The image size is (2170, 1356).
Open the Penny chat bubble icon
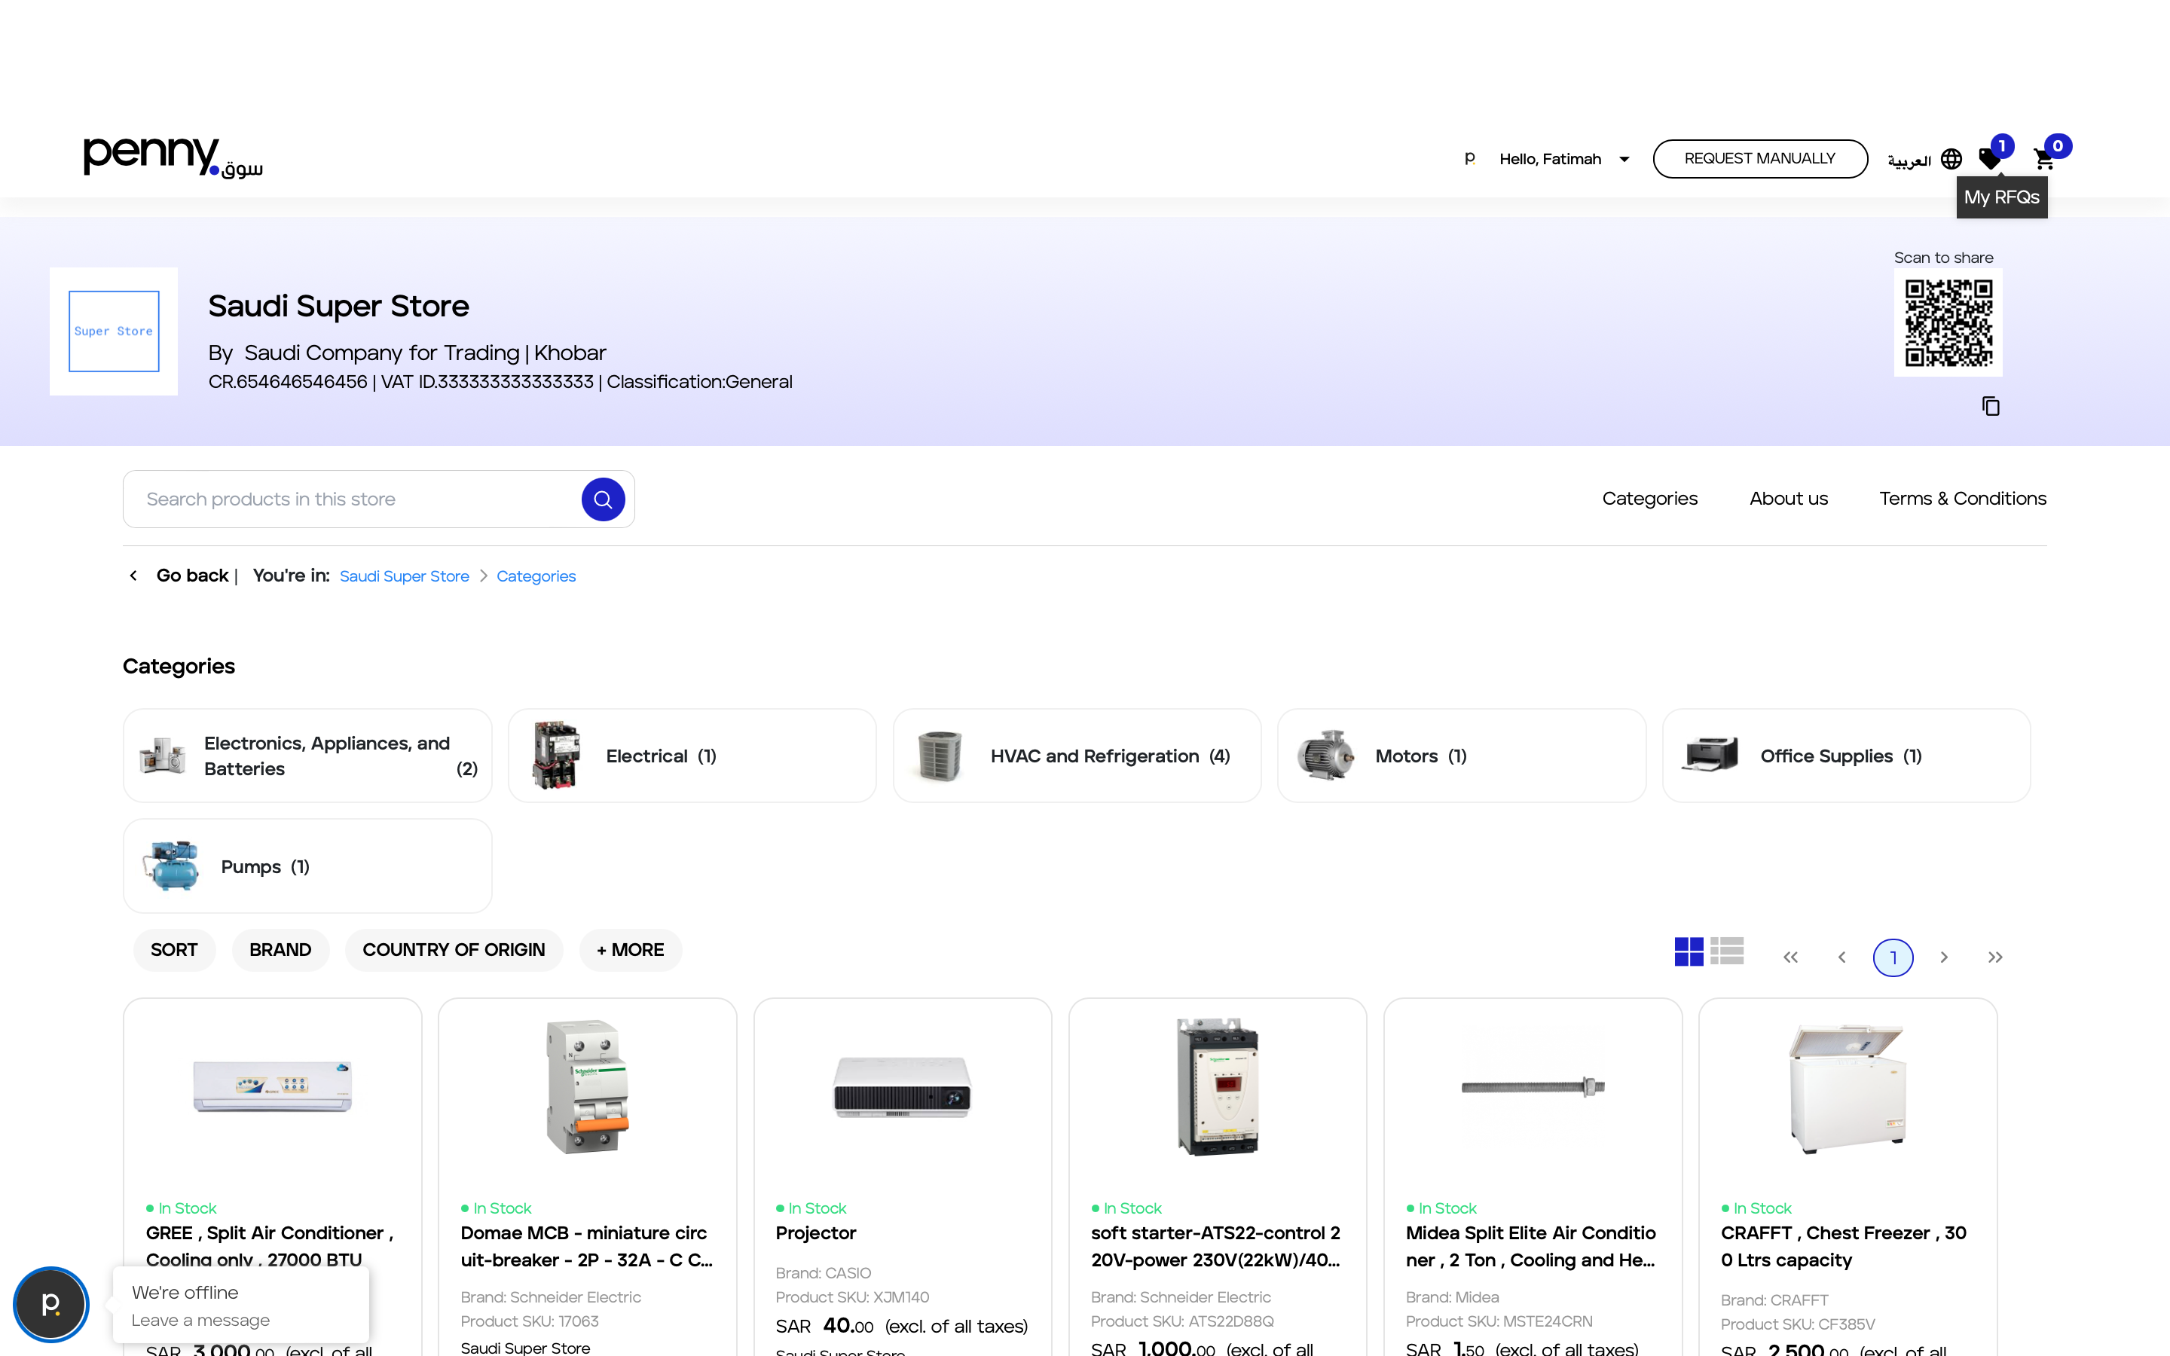(x=51, y=1304)
